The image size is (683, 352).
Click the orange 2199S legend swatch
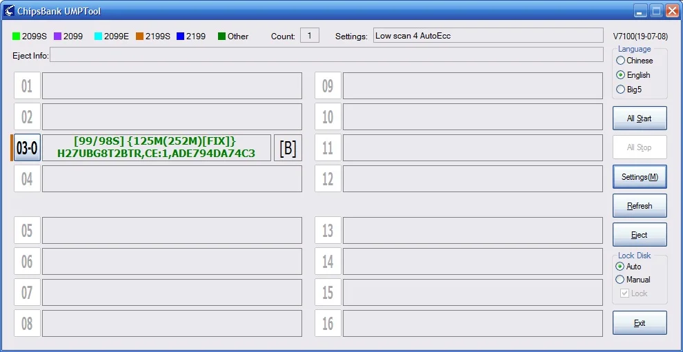[139, 37]
